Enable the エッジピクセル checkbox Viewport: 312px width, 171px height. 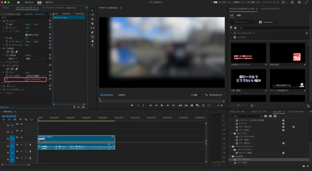tap(27, 79)
